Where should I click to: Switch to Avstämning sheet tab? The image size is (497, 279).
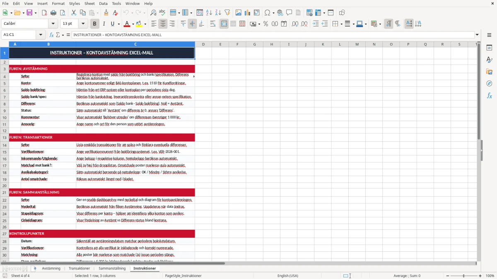pyautogui.click(x=51, y=269)
